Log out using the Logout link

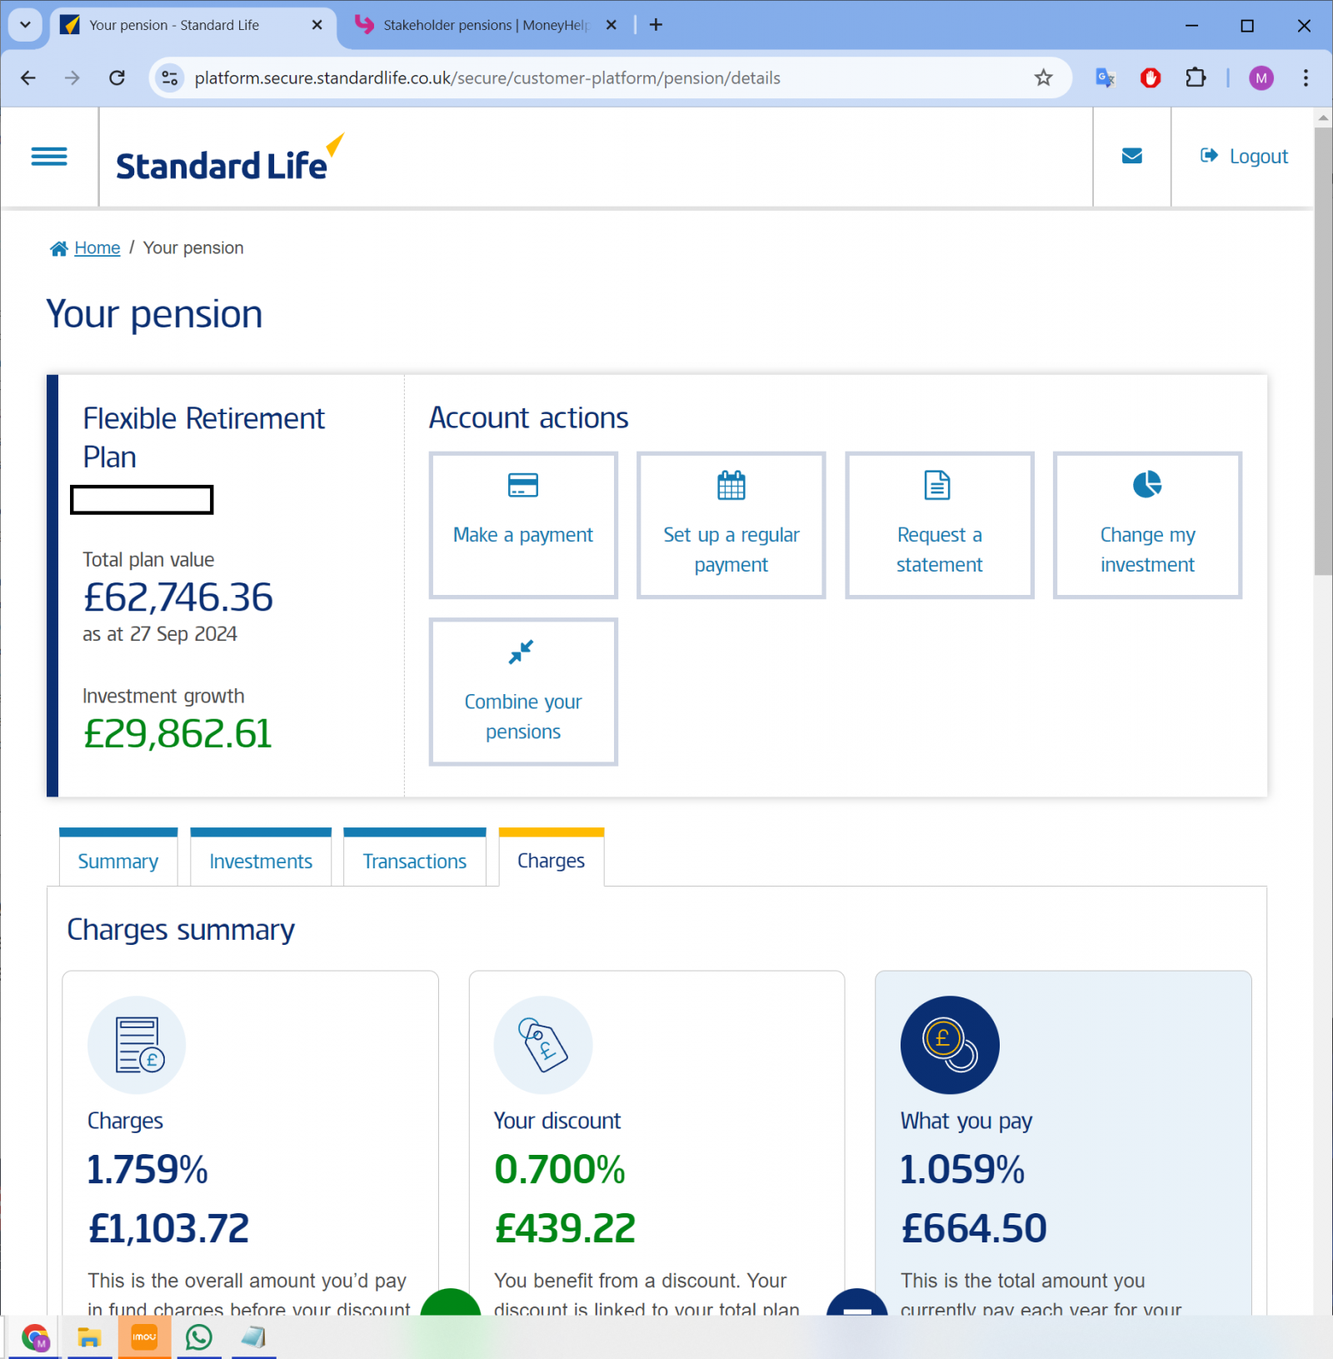pyautogui.click(x=1244, y=156)
